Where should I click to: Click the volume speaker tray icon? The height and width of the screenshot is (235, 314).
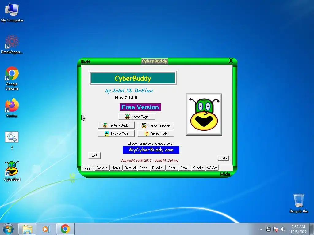(x=283, y=229)
